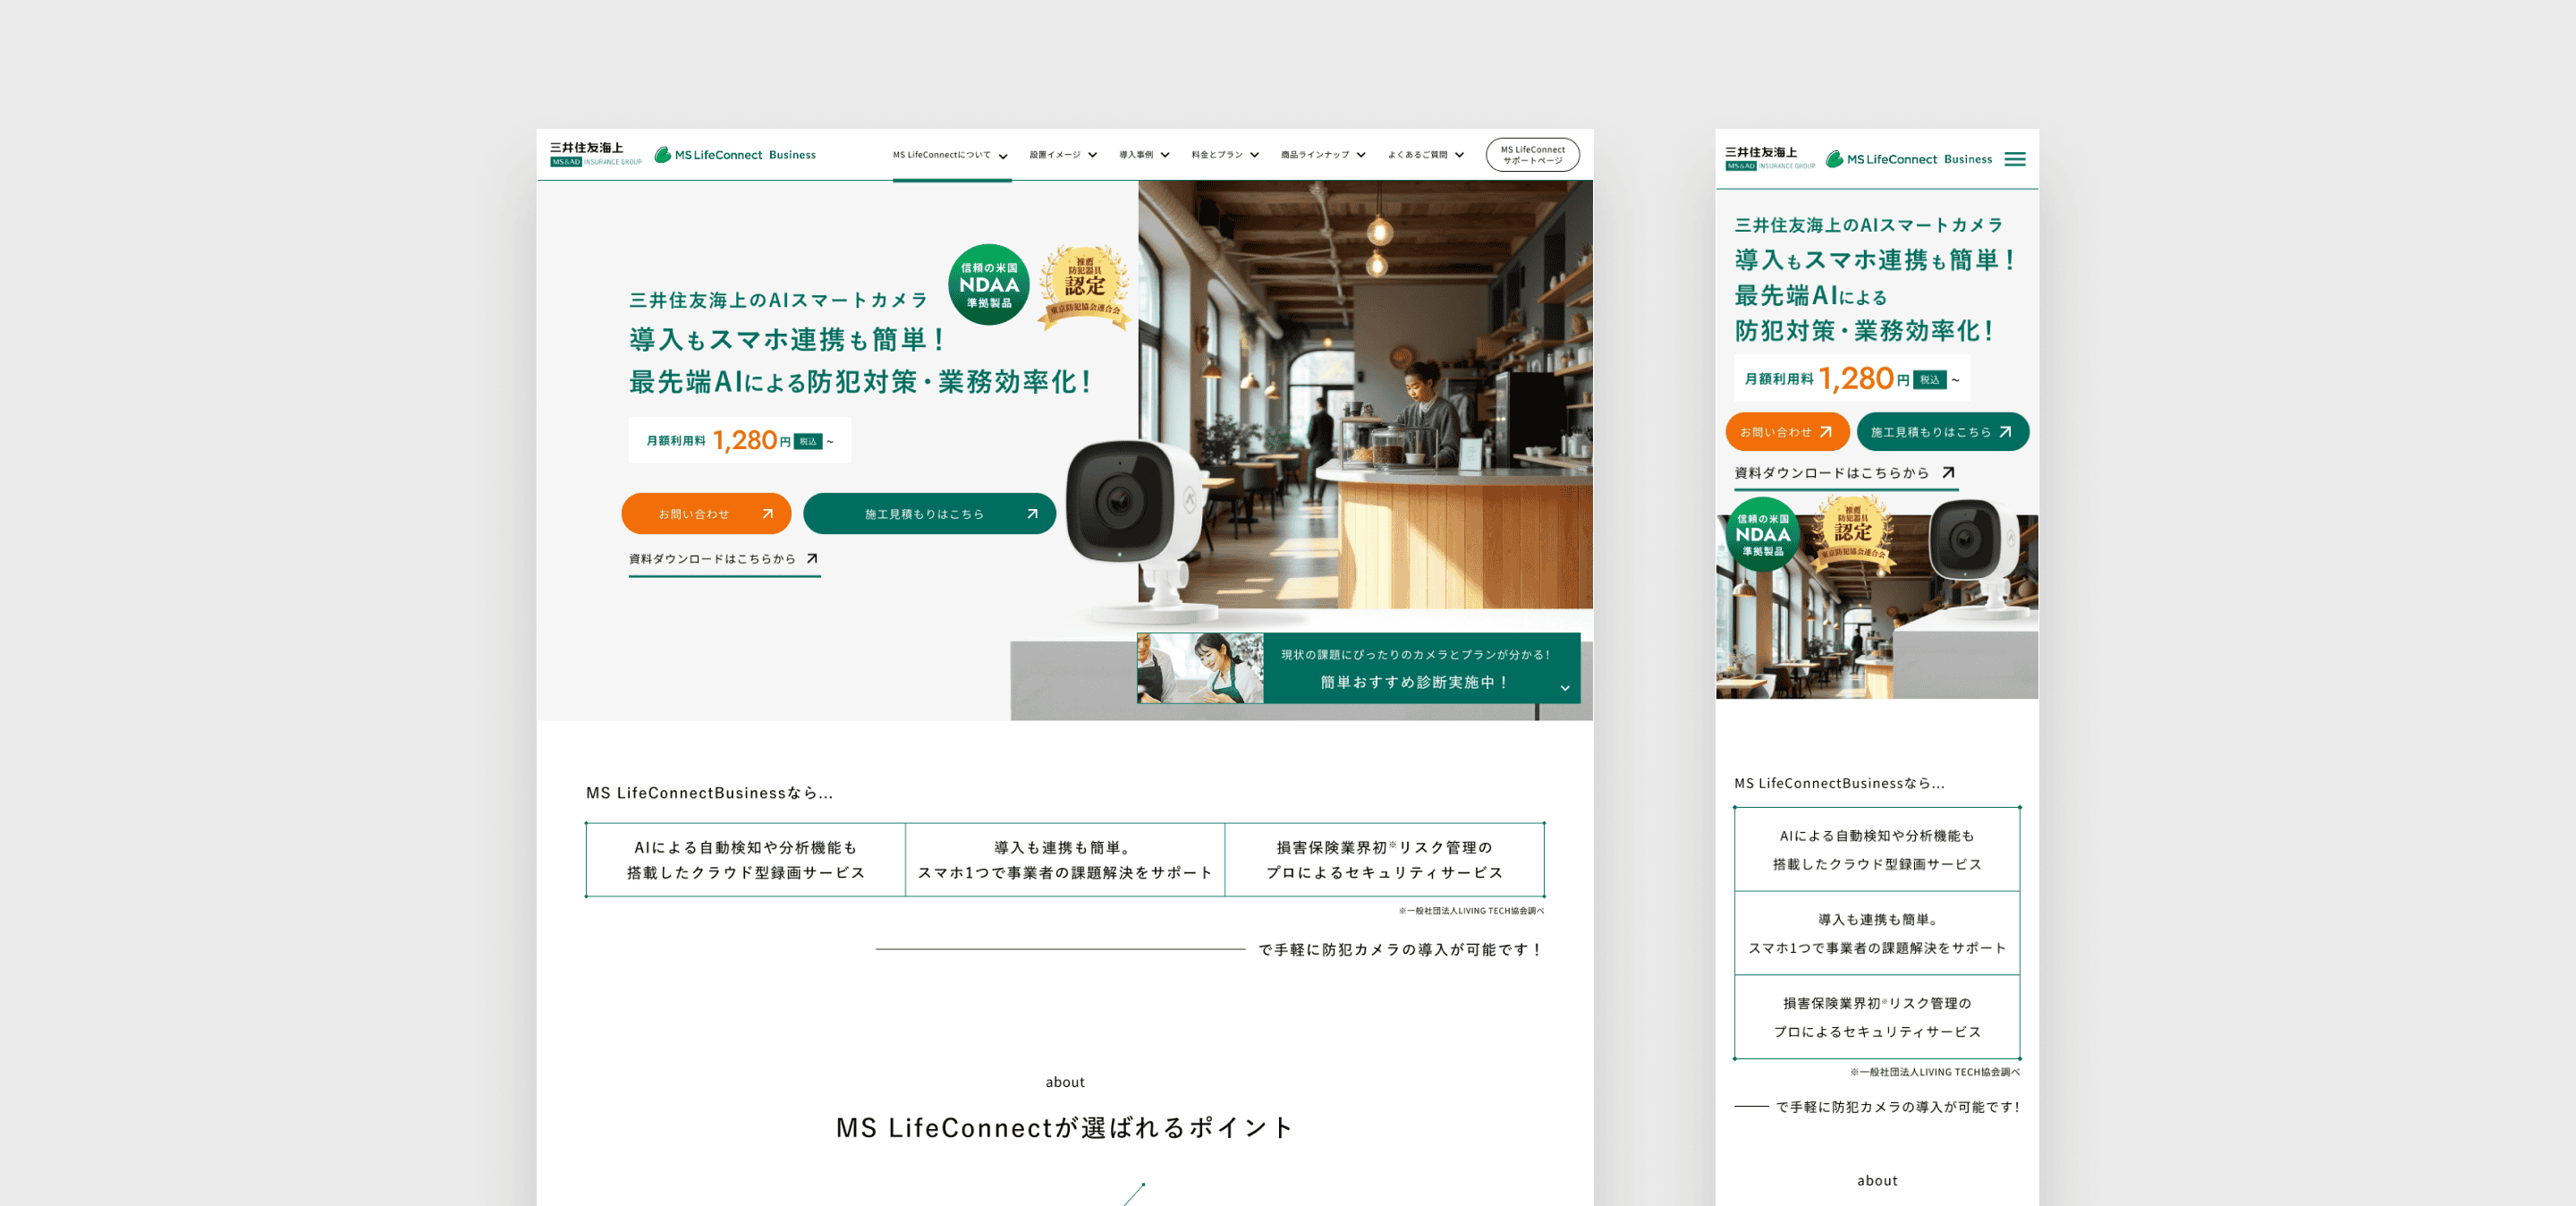Open the MS LifeConnect サポートページ button

click(1531, 155)
